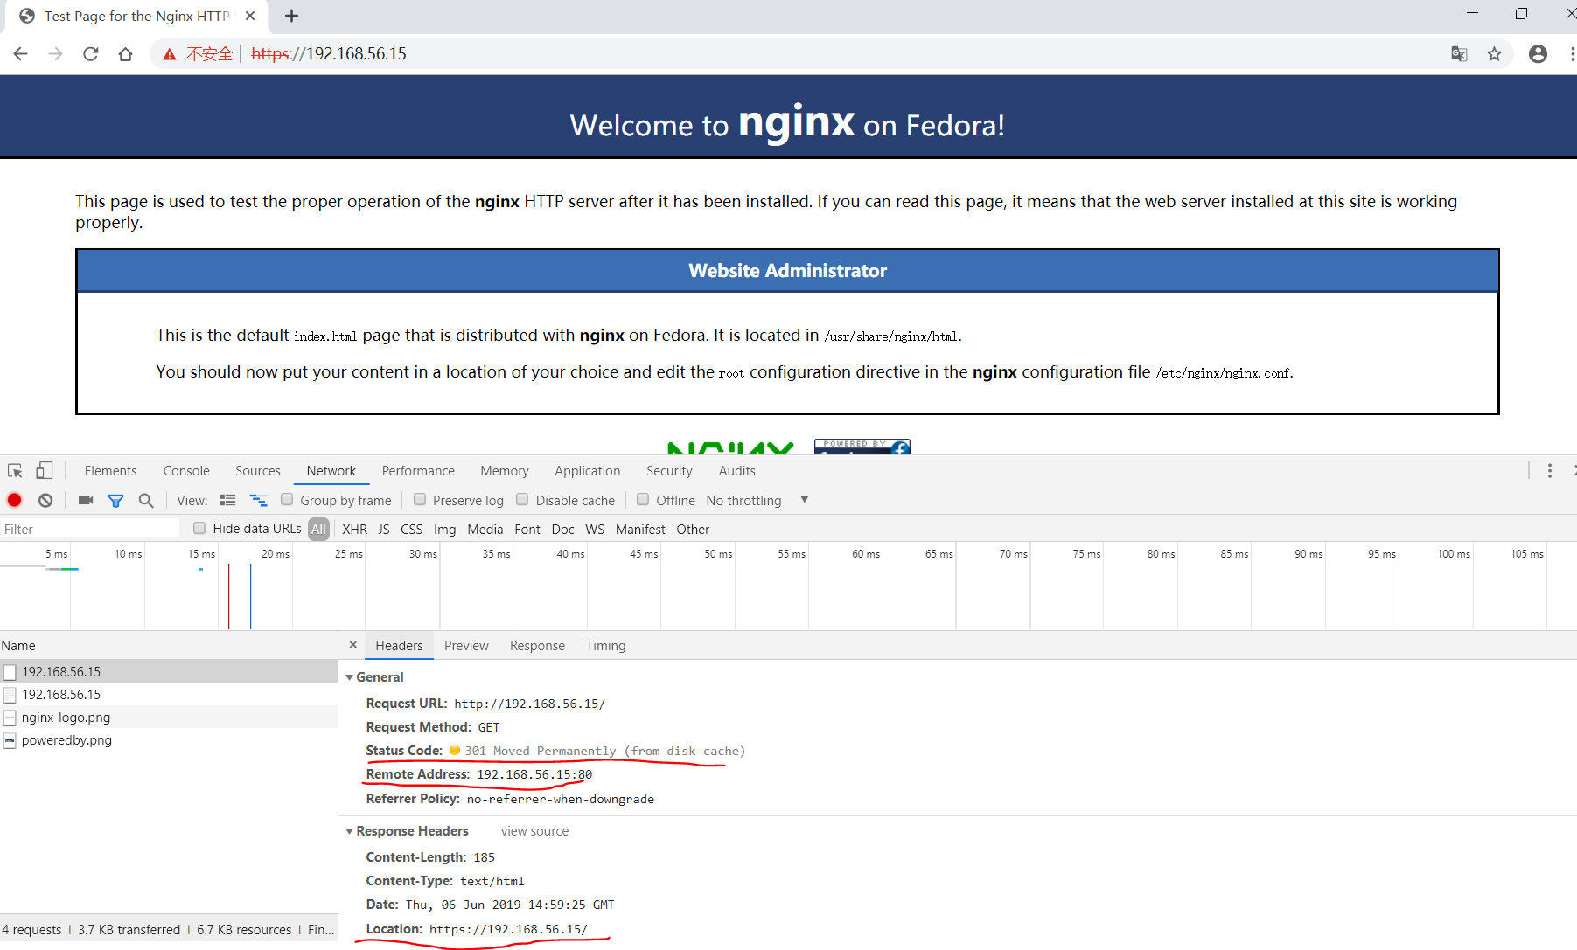Filter requests by Other

(693, 529)
